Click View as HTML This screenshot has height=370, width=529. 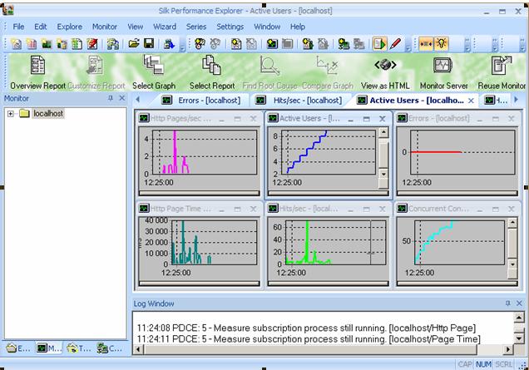point(385,73)
